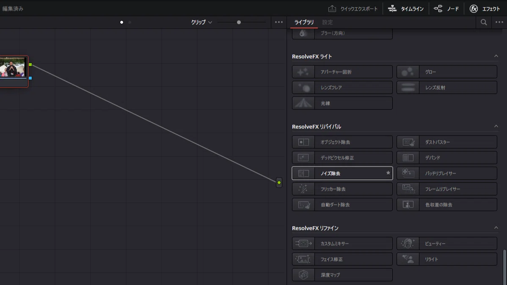This screenshot has height=285, width=507.
Task: Click the Chromatic Aberration Removal icon
Action: click(x=408, y=205)
